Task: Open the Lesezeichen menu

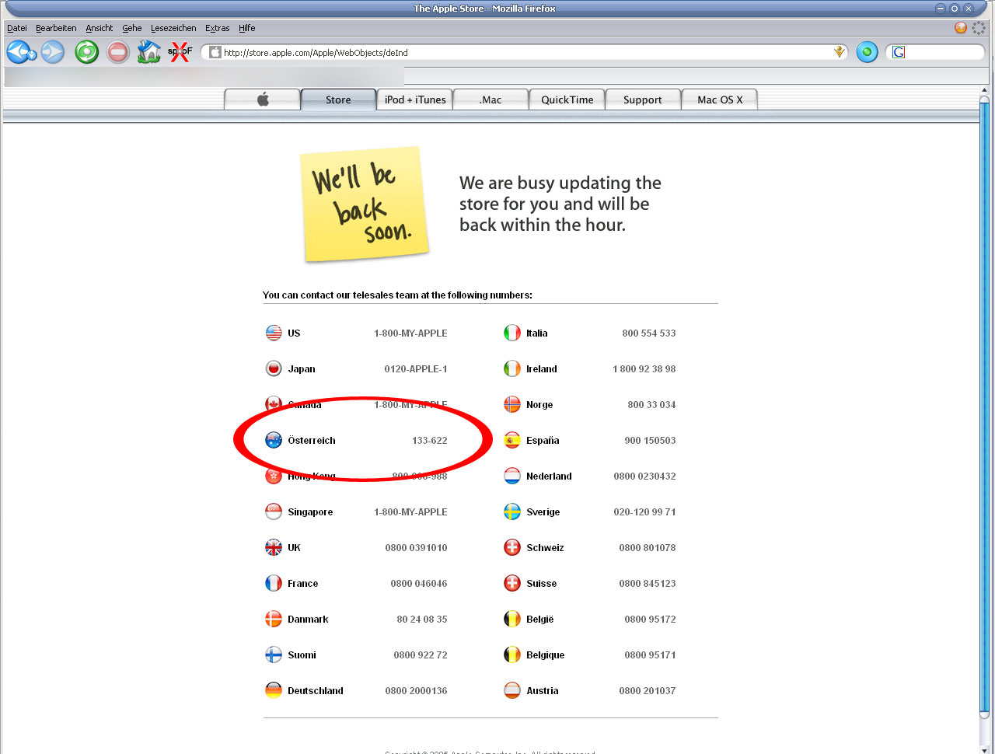Action: coord(173,28)
